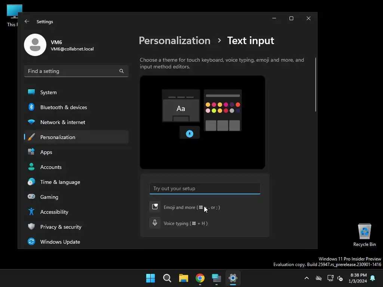Click the cloud sync off icon in tray
Screen dimensions: 383x287
coord(319,278)
